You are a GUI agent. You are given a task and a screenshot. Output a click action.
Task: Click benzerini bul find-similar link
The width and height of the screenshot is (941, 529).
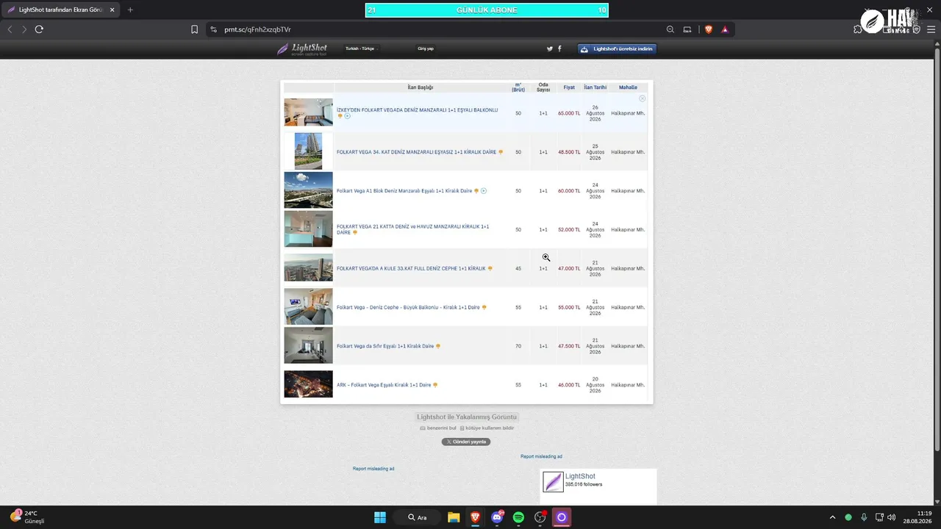point(438,428)
